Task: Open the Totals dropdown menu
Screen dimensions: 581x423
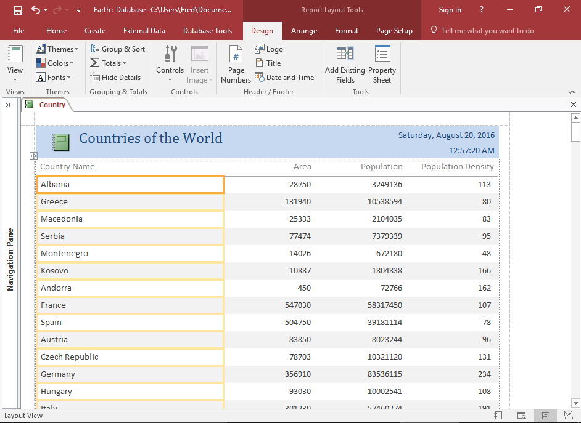Action: coord(109,63)
